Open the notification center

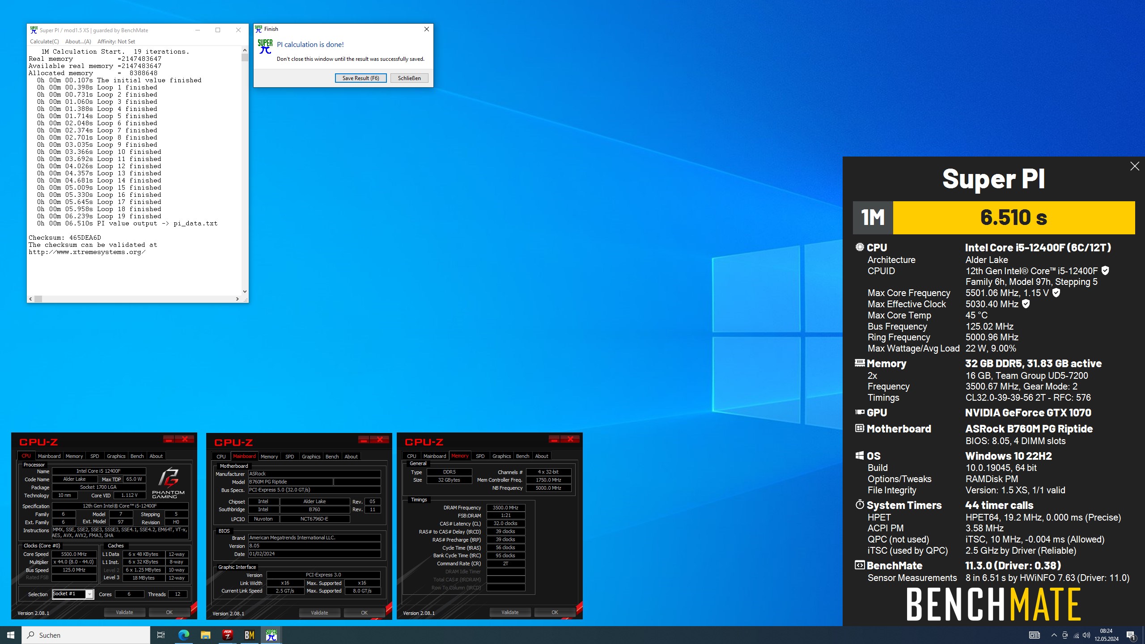click(1131, 635)
